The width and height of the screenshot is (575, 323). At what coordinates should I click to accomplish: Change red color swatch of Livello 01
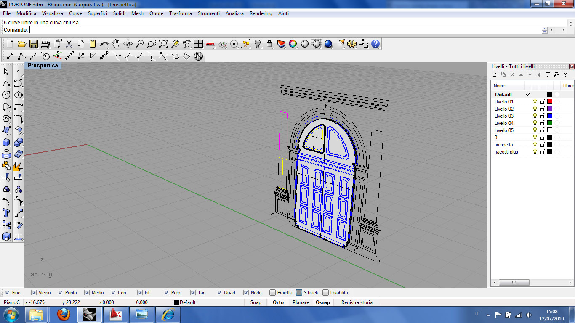pyautogui.click(x=550, y=102)
